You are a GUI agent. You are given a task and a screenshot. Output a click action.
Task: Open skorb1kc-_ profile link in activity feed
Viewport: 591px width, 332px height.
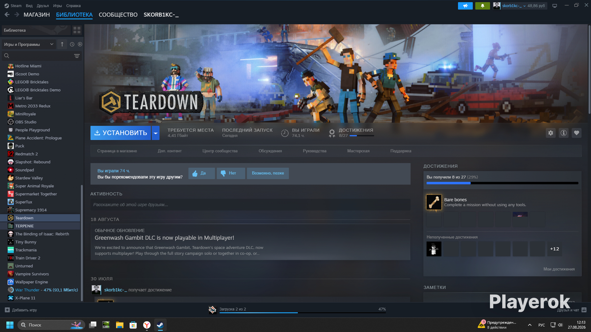[116, 290]
